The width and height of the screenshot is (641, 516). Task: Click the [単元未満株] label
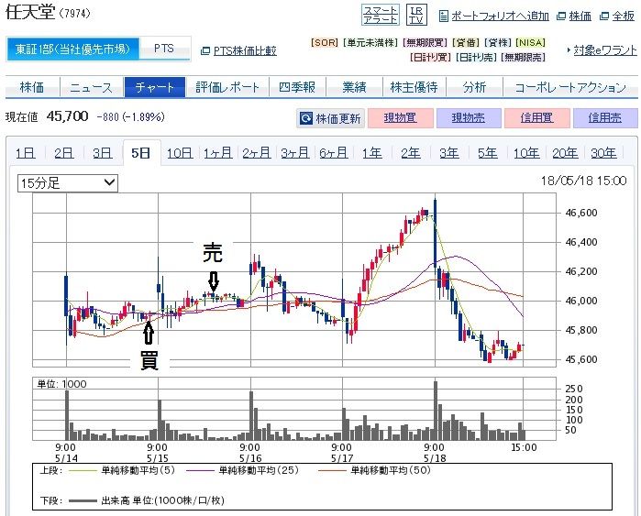pos(370,42)
